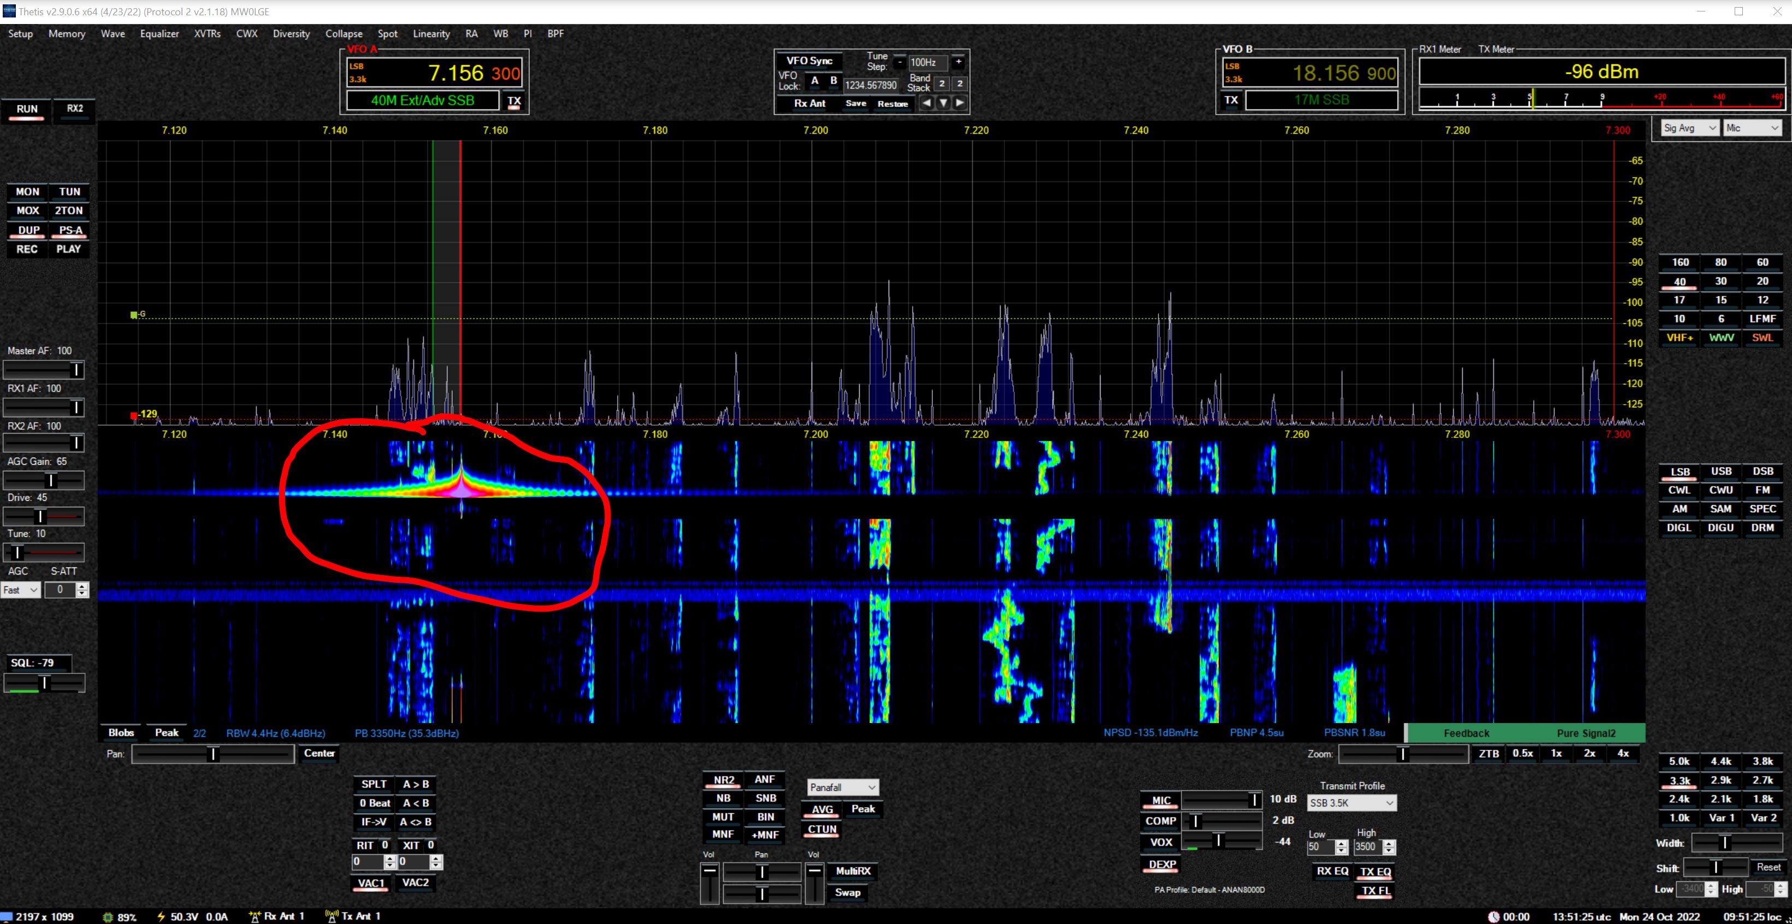Viewport: 1792px width, 924px height.
Task: Click the Band Stack right arrow
Action: coord(959,103)
